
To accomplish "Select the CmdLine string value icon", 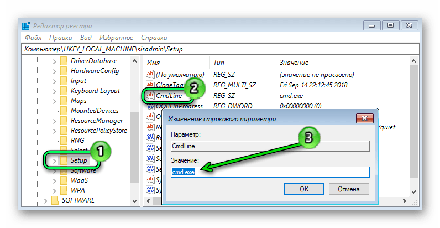I will coord(150,95).
